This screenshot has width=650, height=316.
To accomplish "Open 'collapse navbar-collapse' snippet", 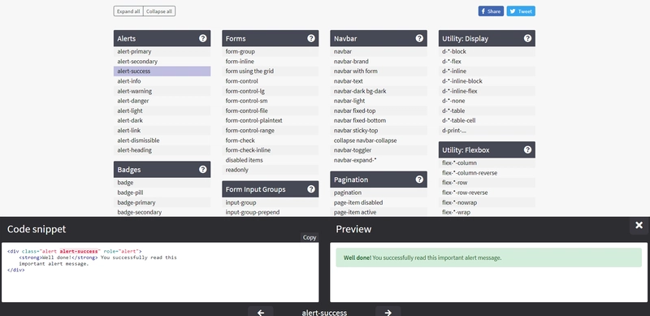I will 379,141.
